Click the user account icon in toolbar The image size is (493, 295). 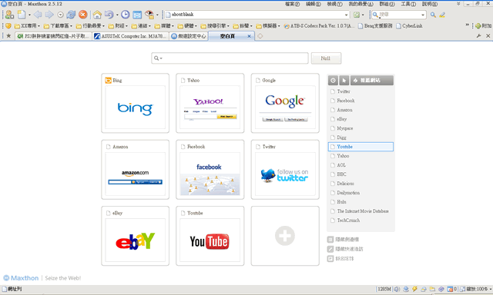[9, 15]
